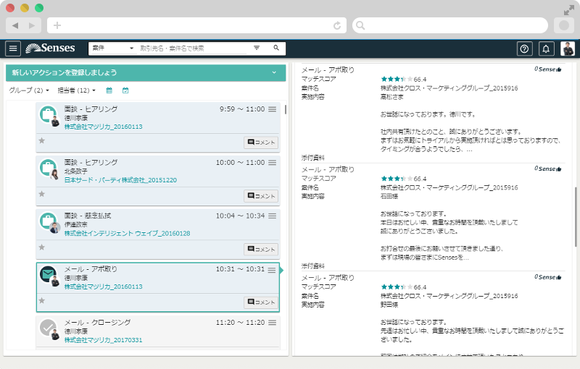Comment on the 北条政子 ヒアリング action
580x369 pixels.
click(261, 196)
